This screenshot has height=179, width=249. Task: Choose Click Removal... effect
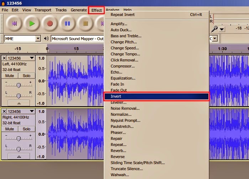(x=156, y=60)
